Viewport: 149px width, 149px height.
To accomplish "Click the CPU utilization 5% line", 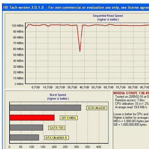I will [132, 104].
